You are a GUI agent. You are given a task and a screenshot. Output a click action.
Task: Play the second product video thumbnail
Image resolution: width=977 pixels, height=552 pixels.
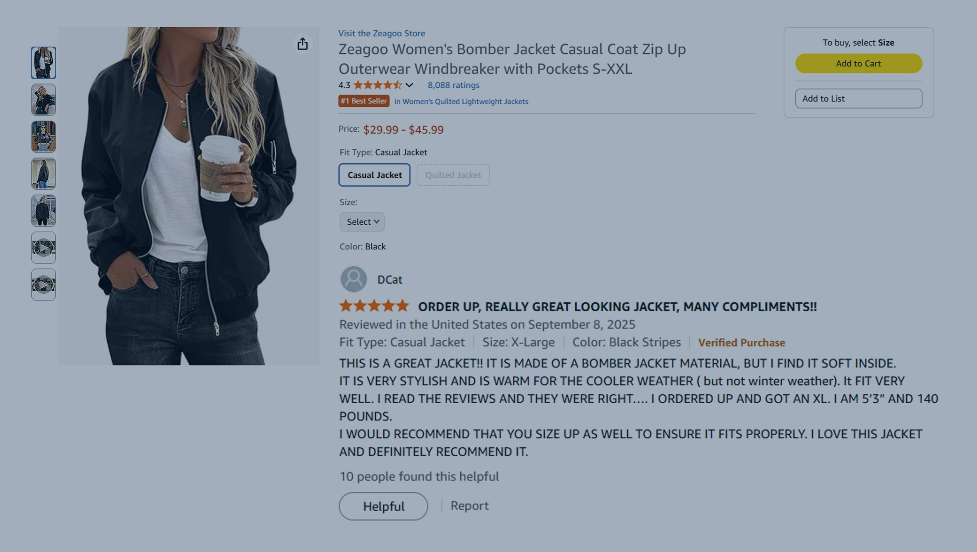click(x=44, y=285)
